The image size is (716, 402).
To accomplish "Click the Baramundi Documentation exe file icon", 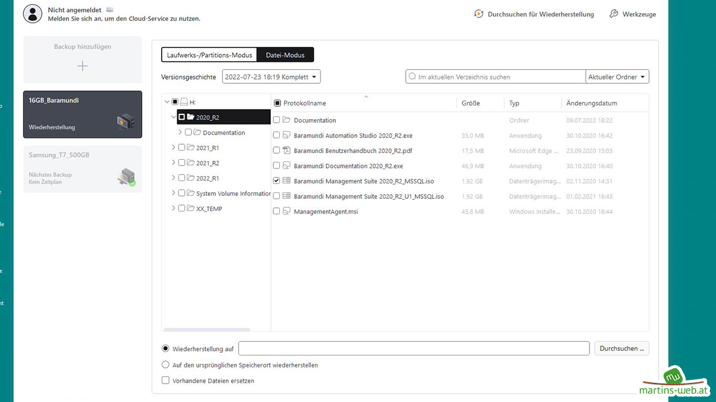I will click(x=286, y=166).
